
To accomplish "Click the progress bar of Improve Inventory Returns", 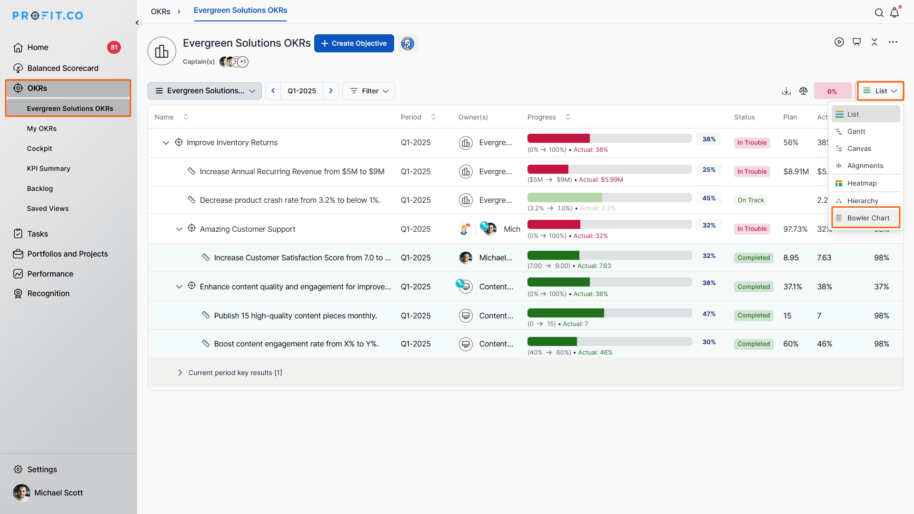I will (x=609, y=138).
